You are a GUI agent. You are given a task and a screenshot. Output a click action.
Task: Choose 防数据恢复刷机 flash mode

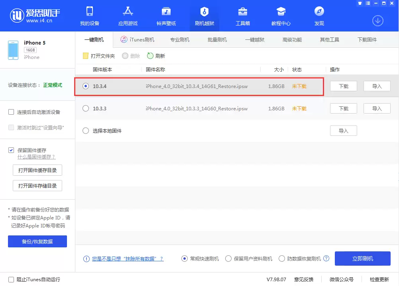pyautogui.click(x=282, y=259)
